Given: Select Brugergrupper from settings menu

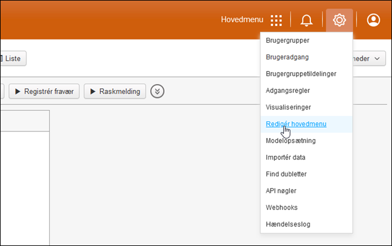Looking at the screenshot, I should point(287,41).
